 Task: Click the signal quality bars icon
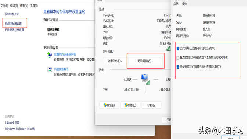[x=168, y=49]
